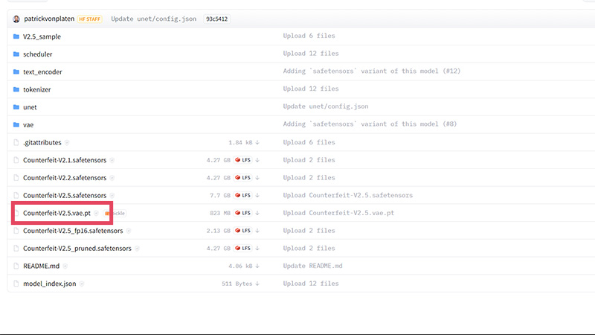Open patrickvonplaten user profile link
Viewport: 595px width, 335px height.
pos(49,19)
